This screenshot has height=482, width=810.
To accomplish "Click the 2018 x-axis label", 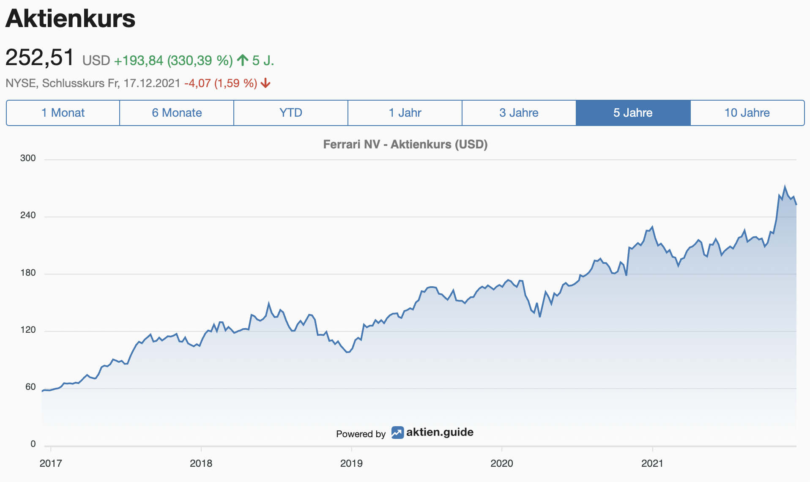I will pos(201,463).
